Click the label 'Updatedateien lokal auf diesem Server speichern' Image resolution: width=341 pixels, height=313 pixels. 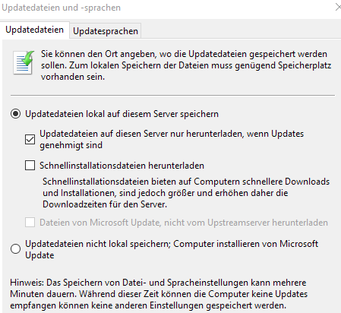point(122,114)
